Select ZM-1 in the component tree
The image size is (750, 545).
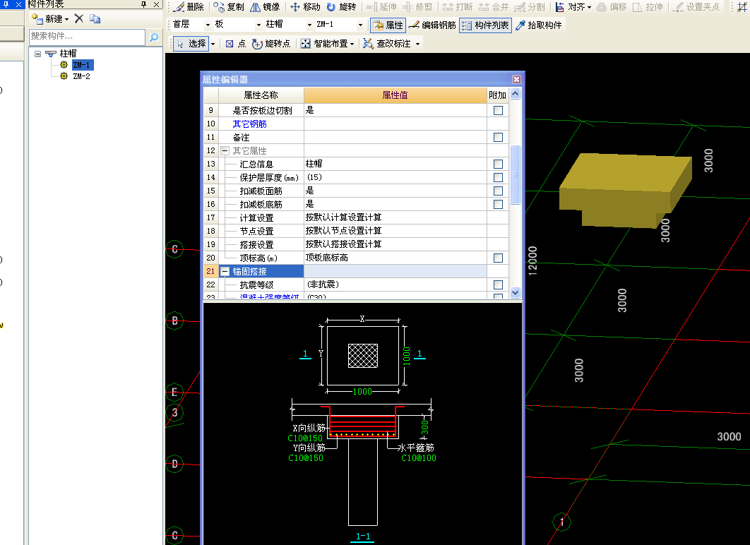click(x=81, y=64)
